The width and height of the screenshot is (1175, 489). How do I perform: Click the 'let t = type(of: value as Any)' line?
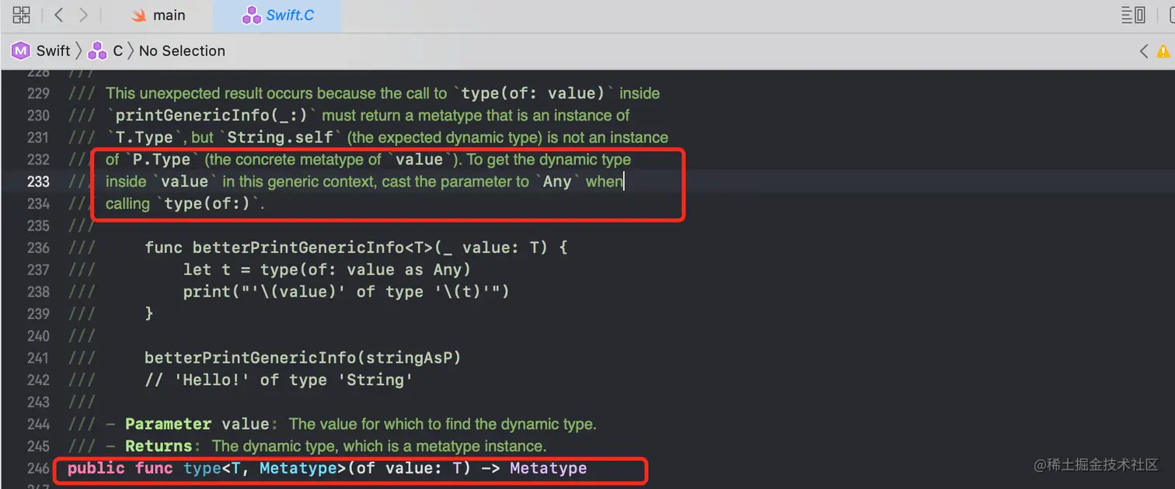pos(327,270)
